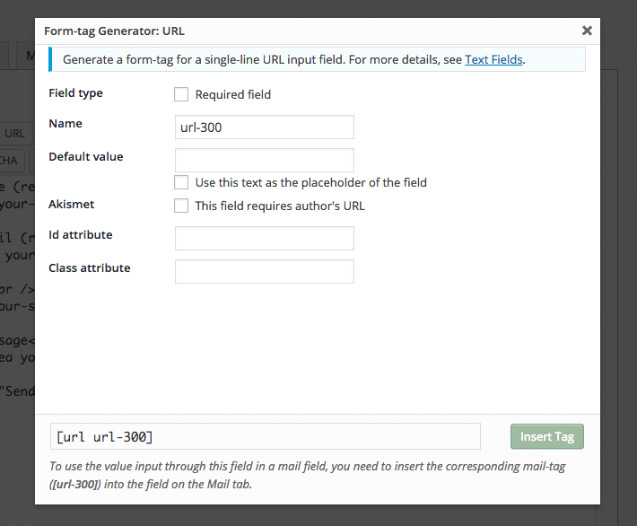
Task: Click the mail-tag hint text below tag field
Action: pos(307,475)
